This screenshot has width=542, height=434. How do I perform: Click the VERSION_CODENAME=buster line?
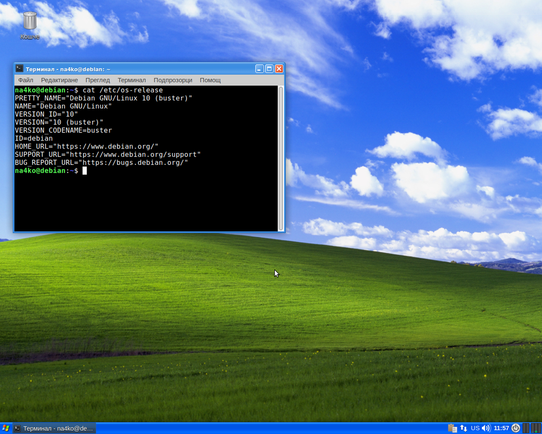click(x=63, y=131)
